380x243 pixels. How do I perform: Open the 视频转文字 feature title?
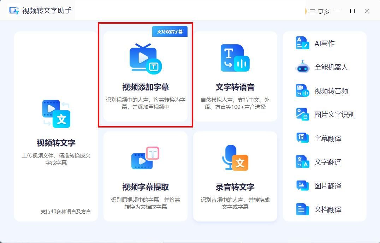point(56,143)
